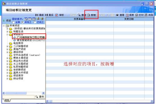156x104 pixels.
Task: Click the 打印 printer icon
Action: [x=137, y=15]
